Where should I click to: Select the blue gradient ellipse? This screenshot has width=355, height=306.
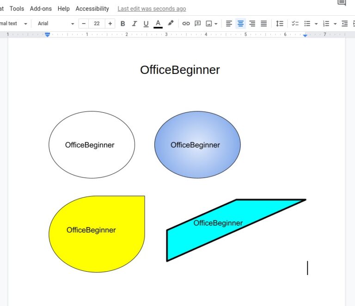197,145
